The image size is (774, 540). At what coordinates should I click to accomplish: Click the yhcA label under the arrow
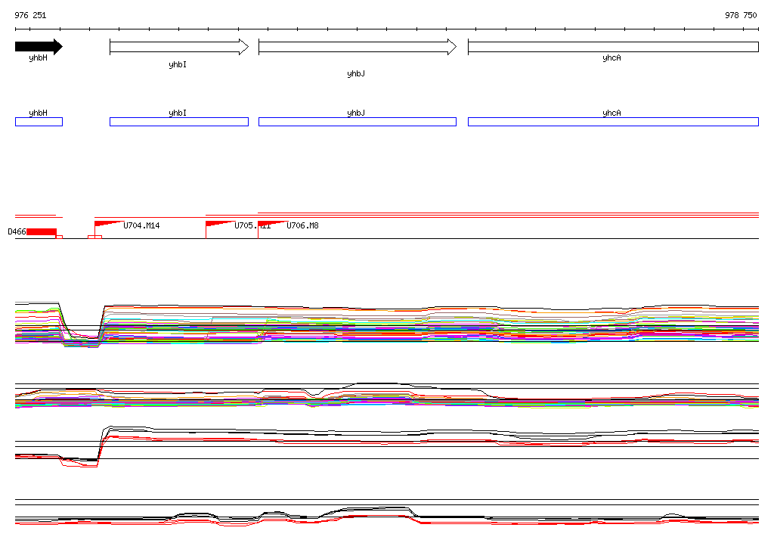pyautogui.click(x=611, y=57)
